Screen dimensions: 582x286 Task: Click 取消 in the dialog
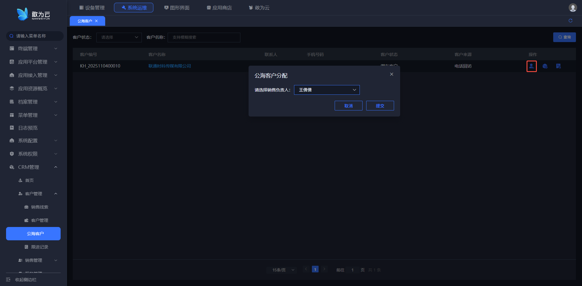point(349,106)
